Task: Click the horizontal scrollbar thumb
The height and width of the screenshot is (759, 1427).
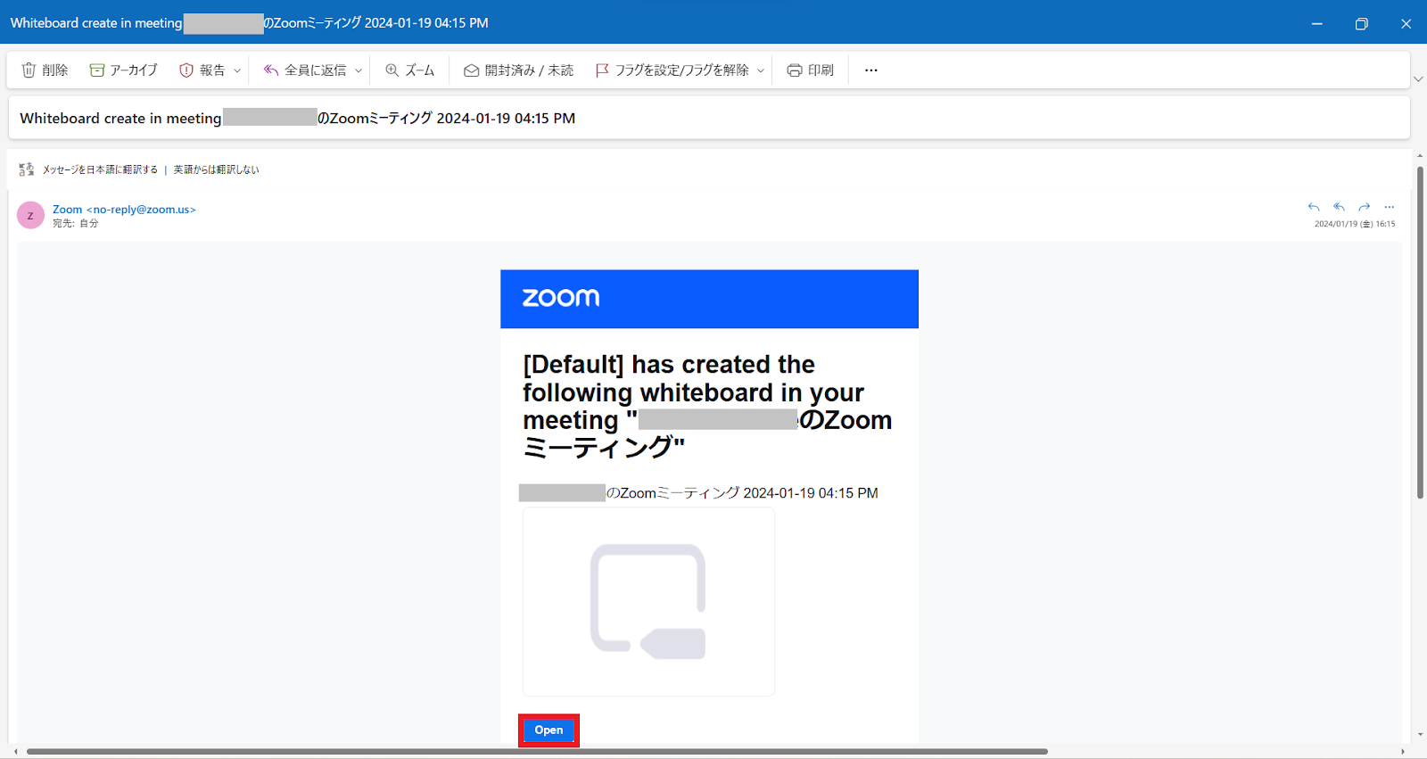Action: 537,752
